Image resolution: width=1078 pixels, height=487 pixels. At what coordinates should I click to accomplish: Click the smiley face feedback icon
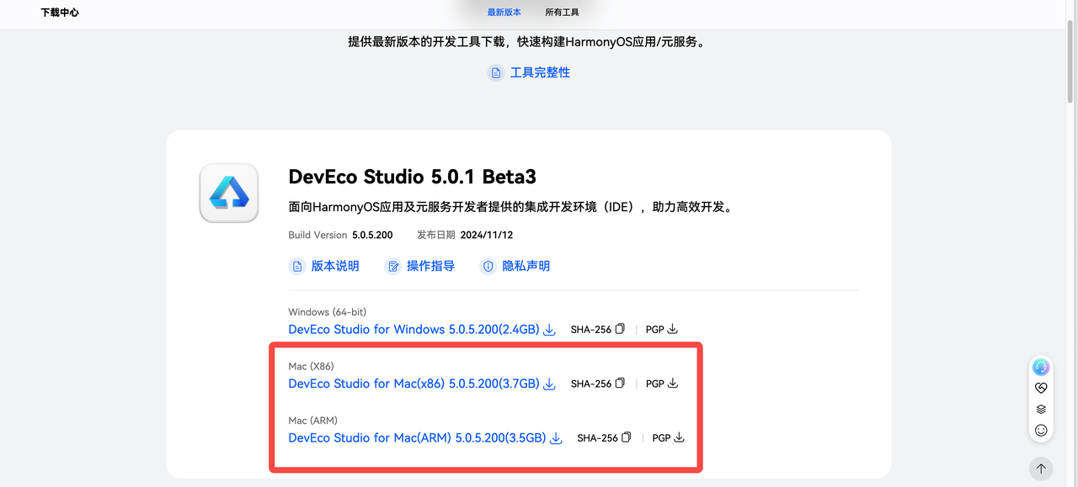[x=1041, y=431]
